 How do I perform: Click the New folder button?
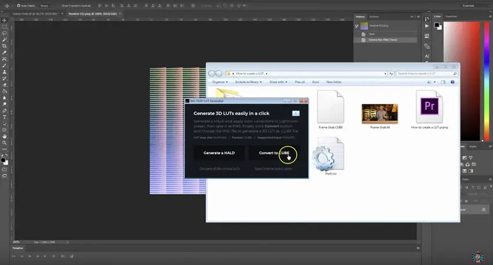click(x=334, y=82)
